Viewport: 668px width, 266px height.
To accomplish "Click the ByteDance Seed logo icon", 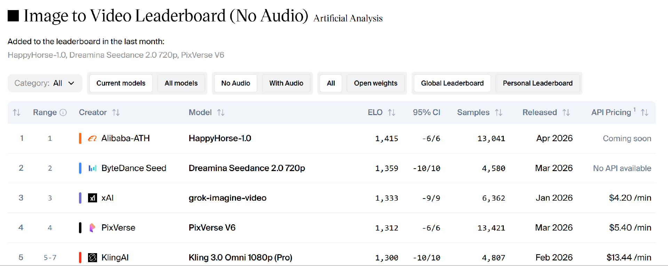I will click(x=92, y=168).
